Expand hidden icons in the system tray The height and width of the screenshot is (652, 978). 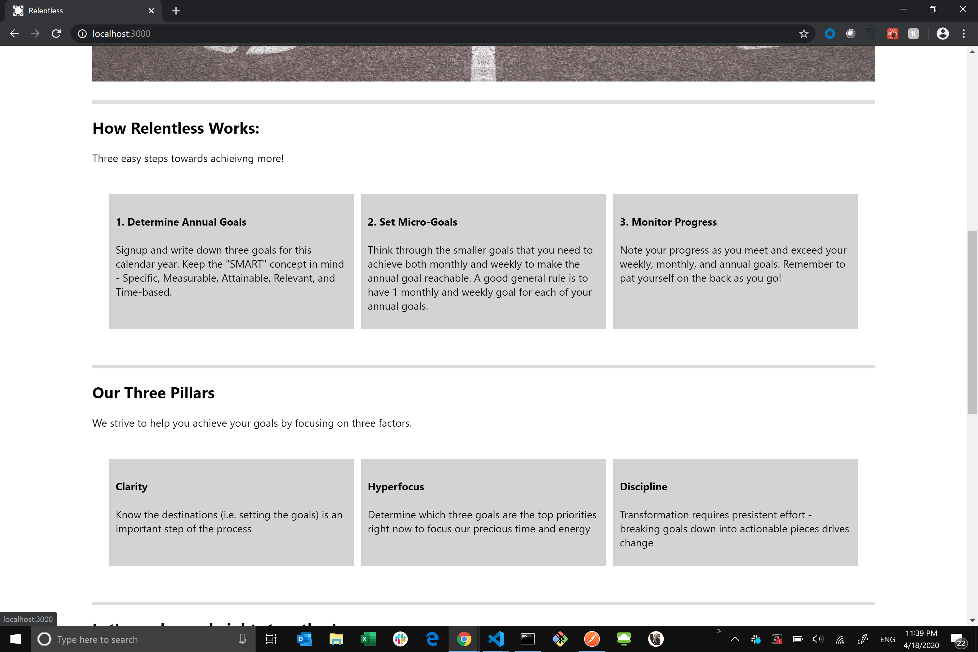(735, 639)
